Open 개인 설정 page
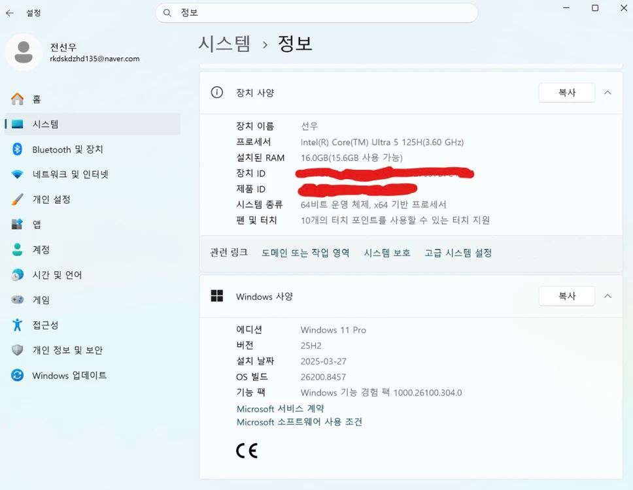This screenshot has height=490, width=633. 92,199
